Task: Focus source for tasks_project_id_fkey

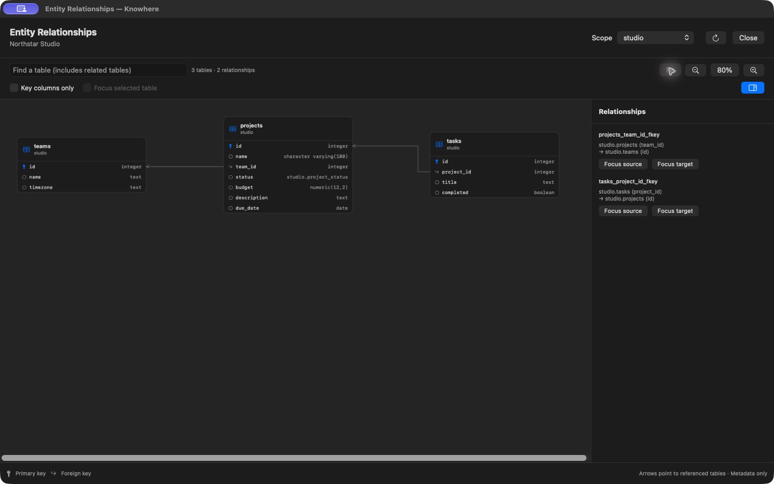Action: pos(623,211)
